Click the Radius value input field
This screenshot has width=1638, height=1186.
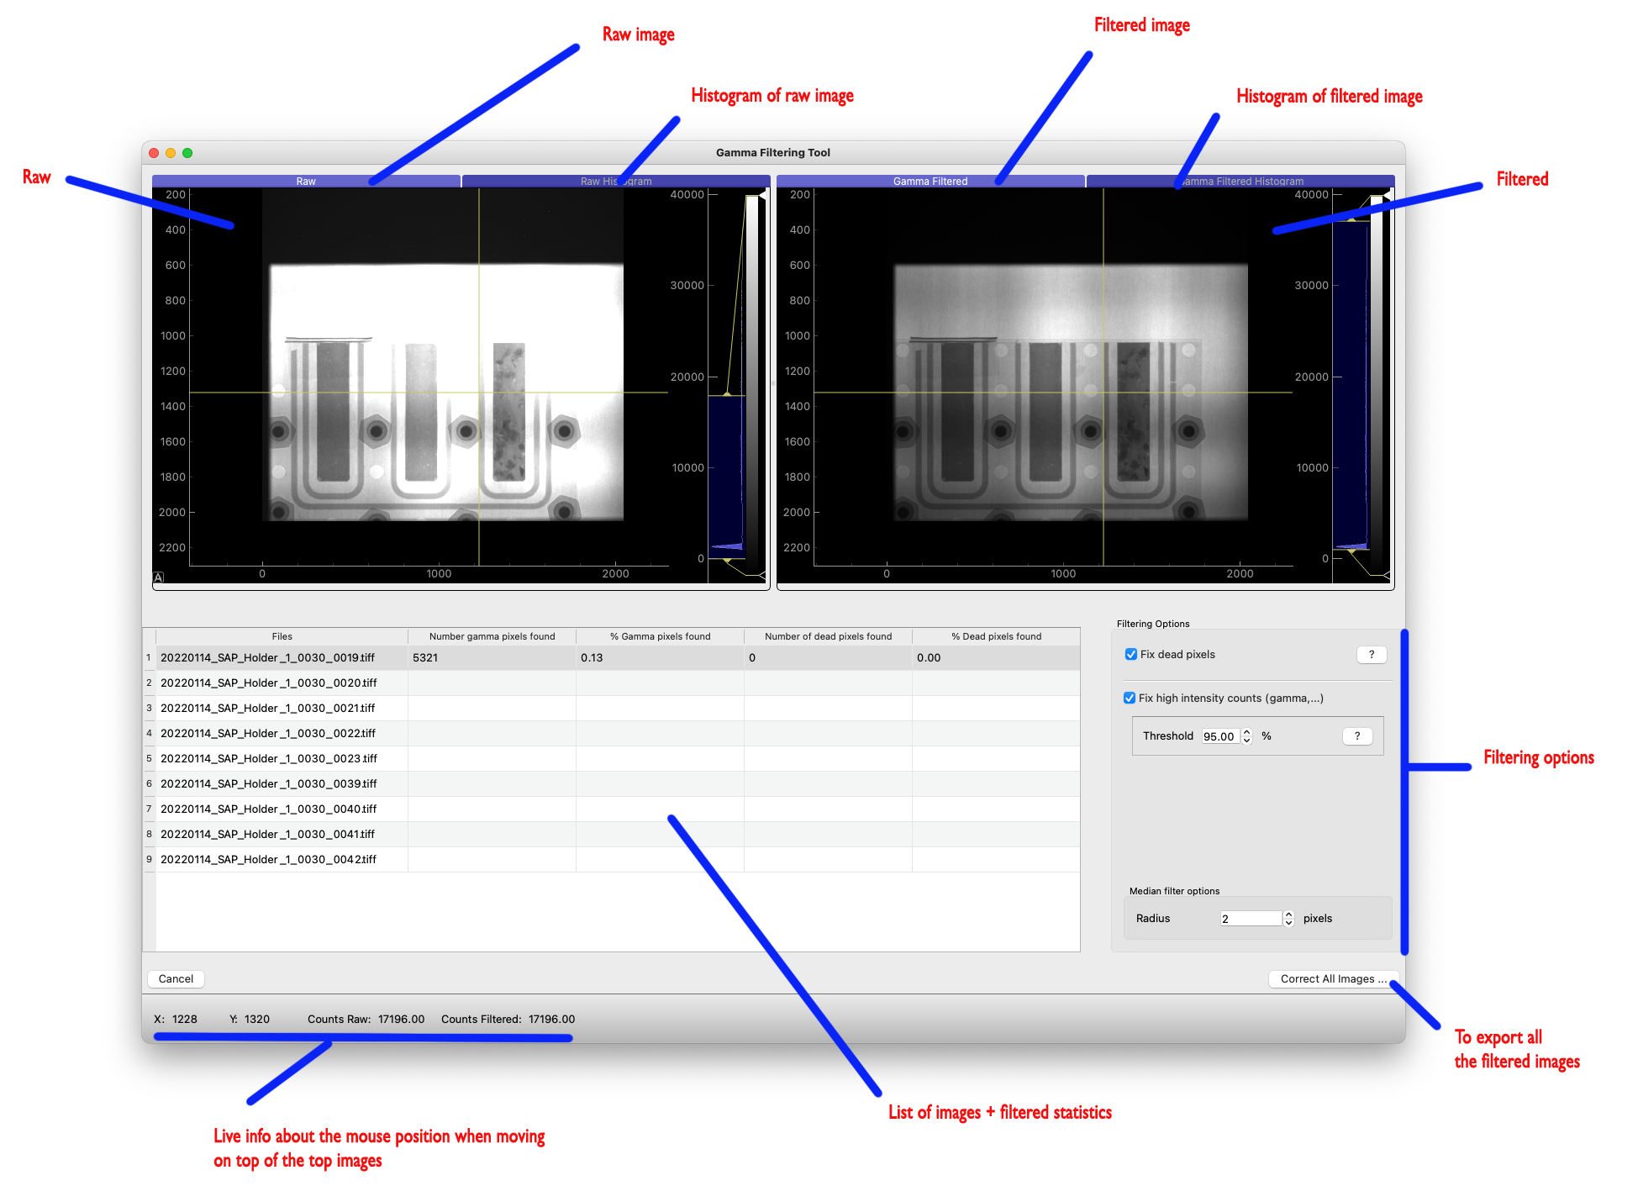click(x=1250, y=919)
